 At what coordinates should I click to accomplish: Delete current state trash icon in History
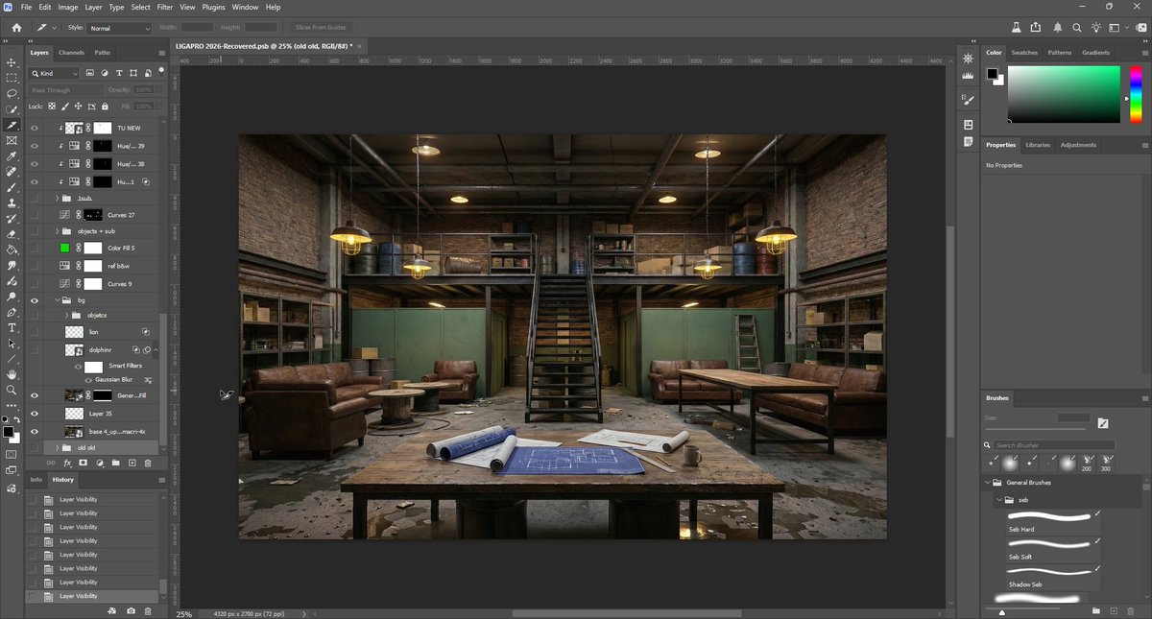148,610
